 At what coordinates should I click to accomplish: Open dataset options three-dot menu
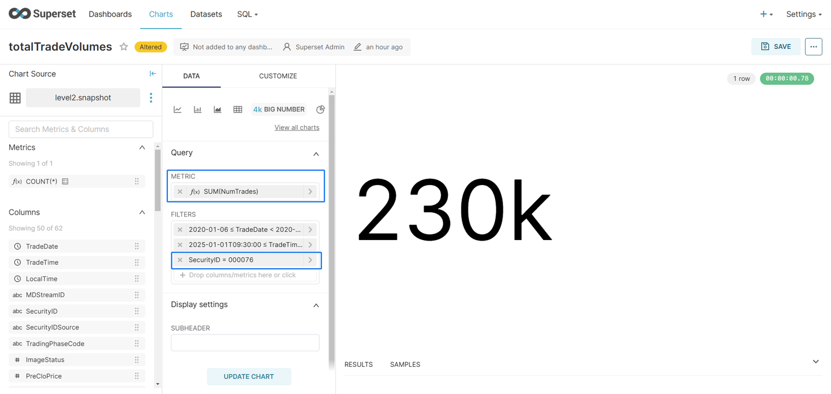pyautogui.click(x=151, y=97)
